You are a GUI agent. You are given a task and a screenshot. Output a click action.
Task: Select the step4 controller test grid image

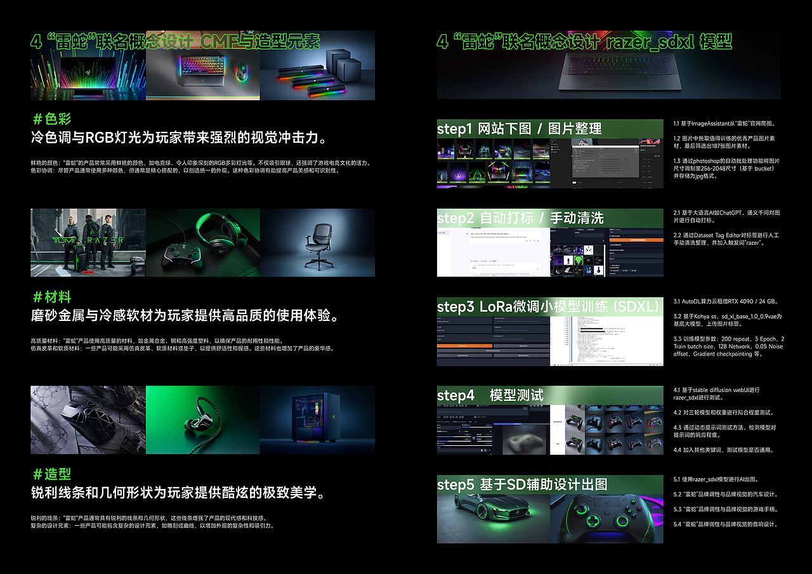coord(607,429)
